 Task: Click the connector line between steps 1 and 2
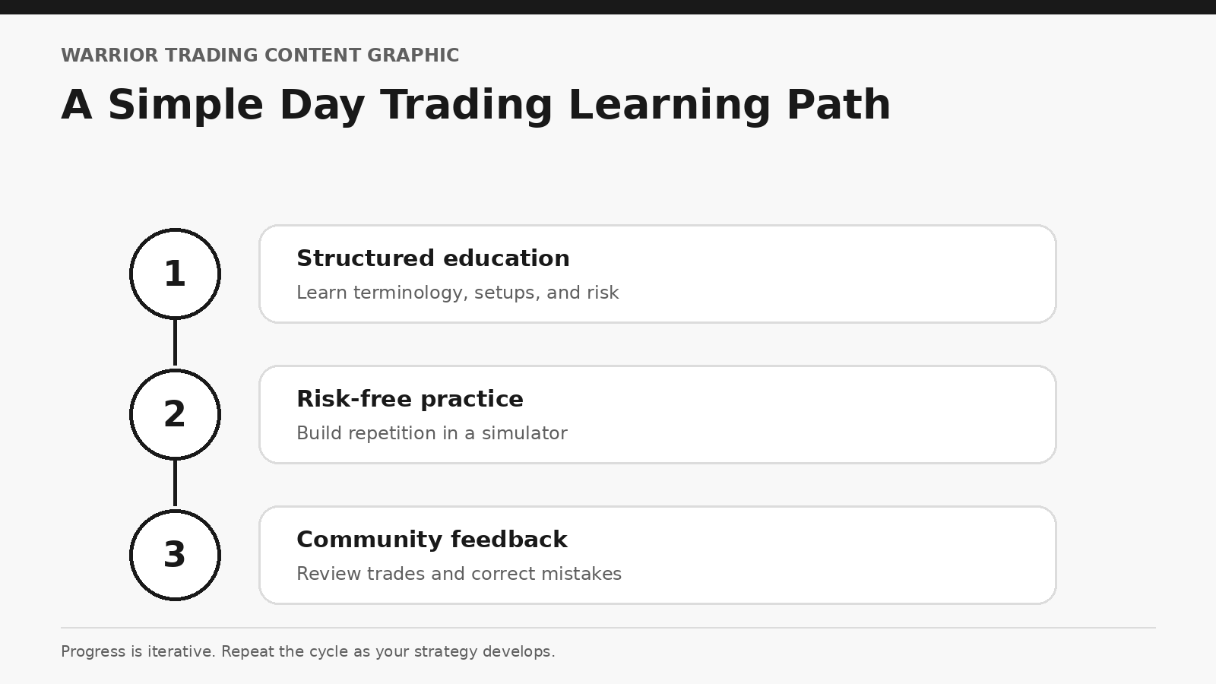pos(175,342)
